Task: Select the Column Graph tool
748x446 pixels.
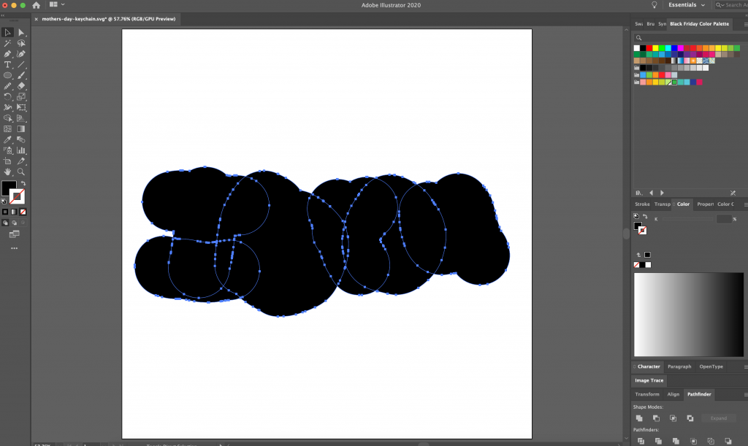Action: click(21, 150)
